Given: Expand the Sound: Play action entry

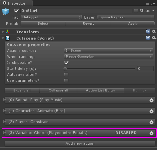Looking at the screenshot, I should pyautogui.click(x=5, y=100).
